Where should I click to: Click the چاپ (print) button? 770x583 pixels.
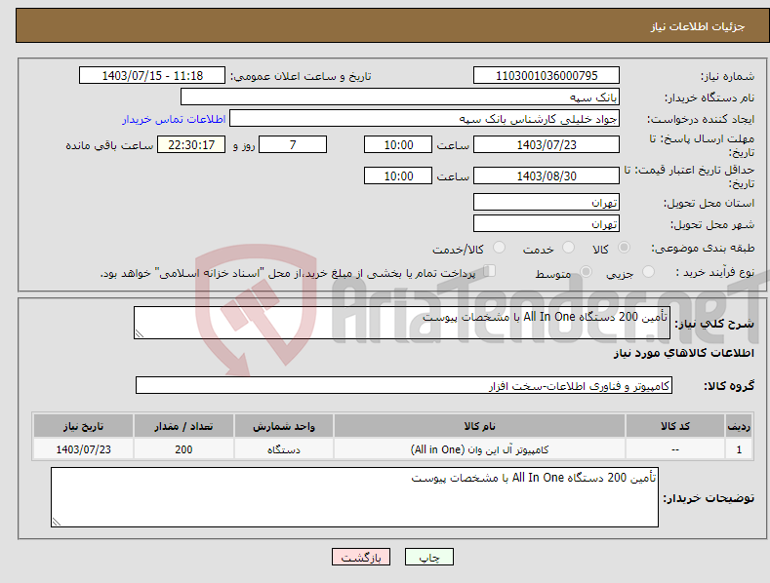click(x=428, y=557)
